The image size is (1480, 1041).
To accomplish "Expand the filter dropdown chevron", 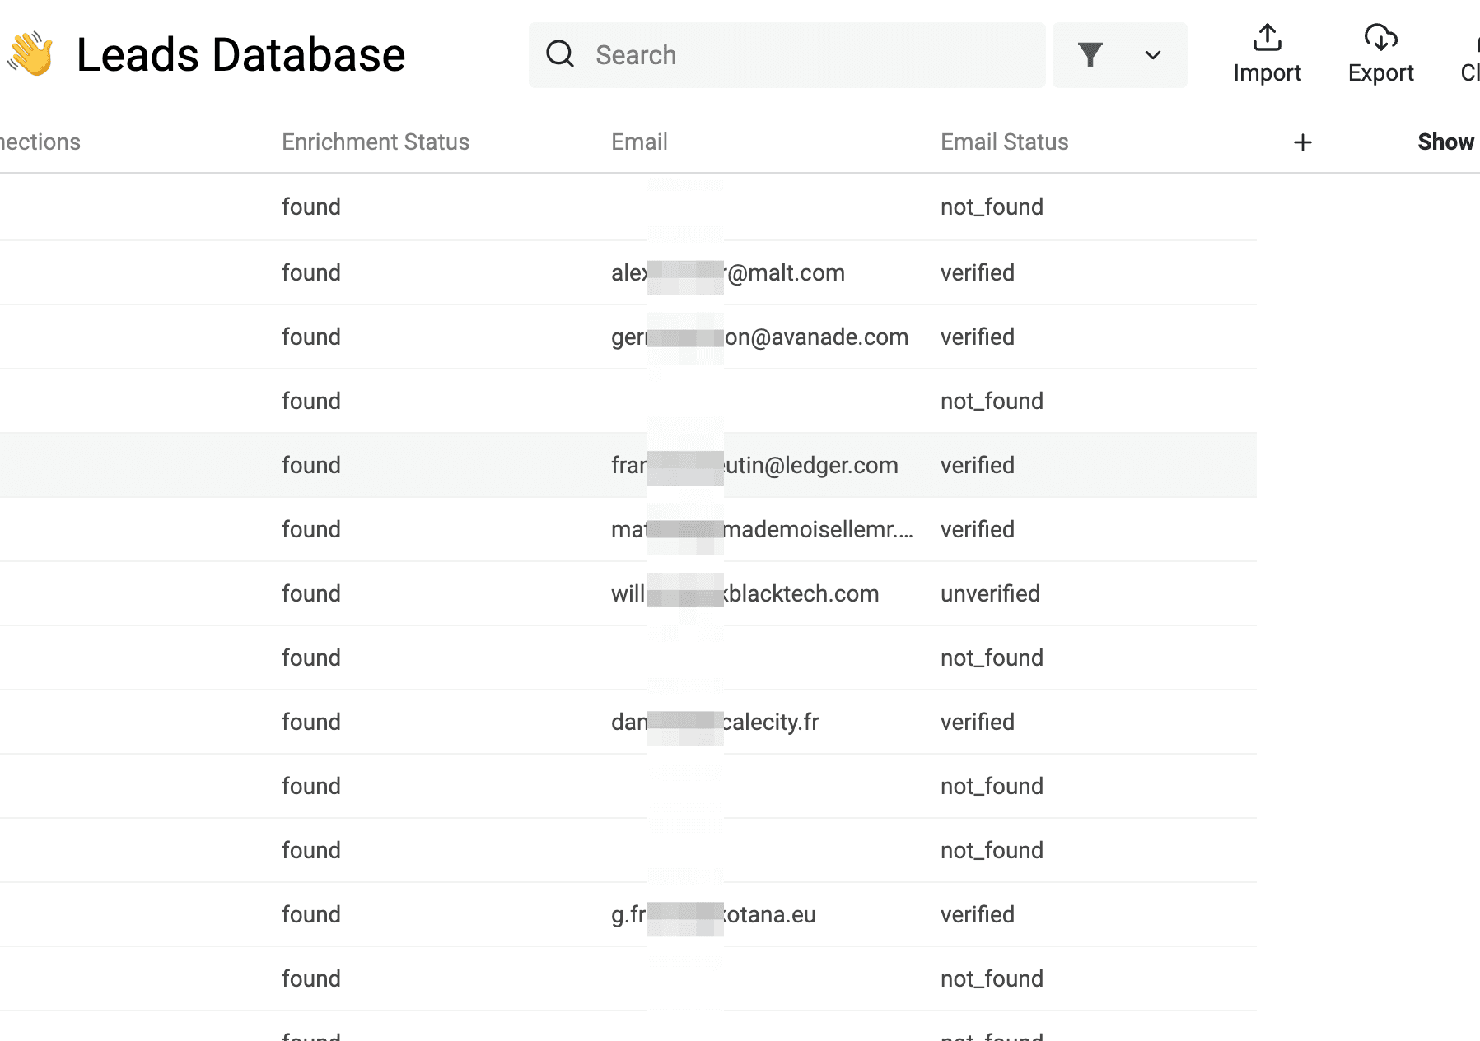I will coord(1152,55).
